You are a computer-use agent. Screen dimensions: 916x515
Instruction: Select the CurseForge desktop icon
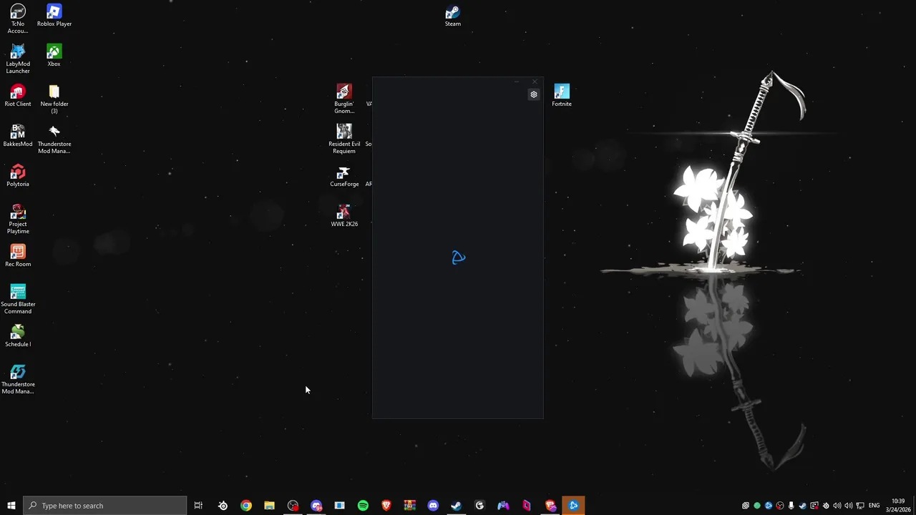point(344,176)
